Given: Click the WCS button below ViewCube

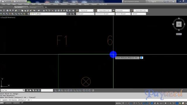Looking at the screenshot, I should 179,34.
